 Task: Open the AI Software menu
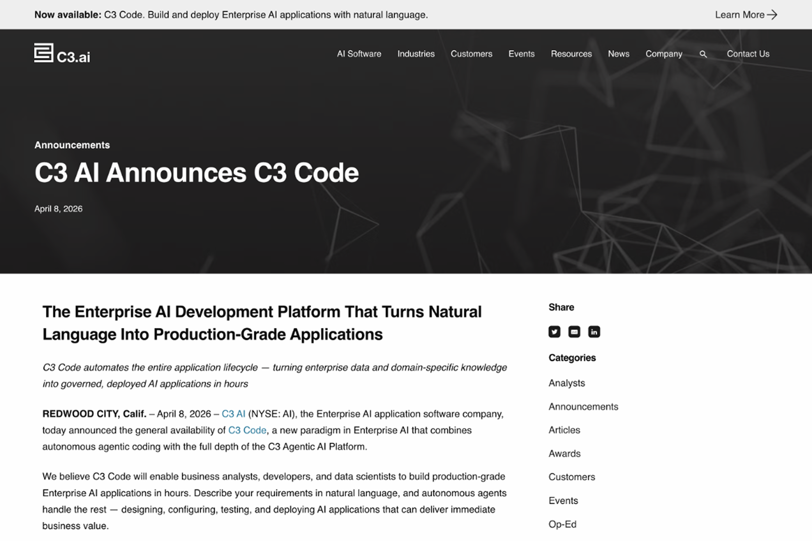point(359,54)
